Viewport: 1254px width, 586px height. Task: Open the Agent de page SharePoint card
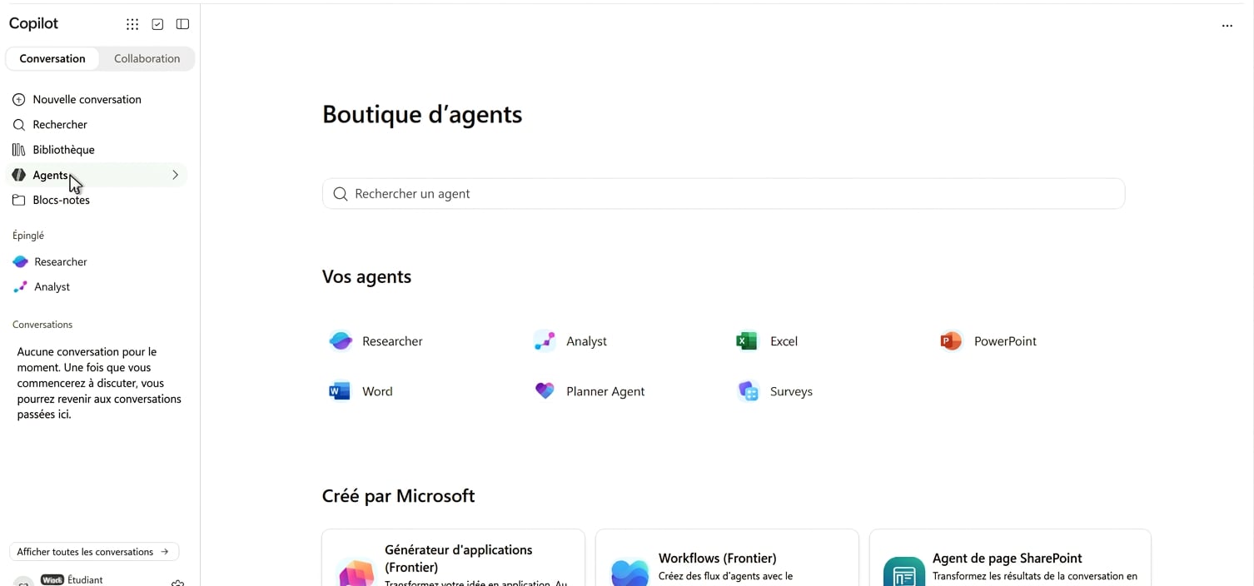1010,558
